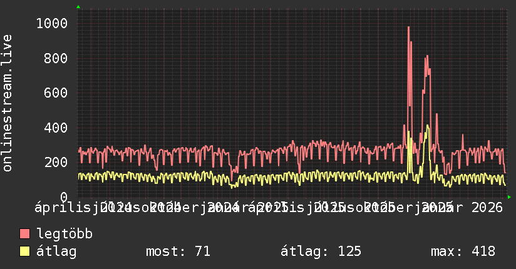Click the yellow átlag legend swatch

[24, 251]
